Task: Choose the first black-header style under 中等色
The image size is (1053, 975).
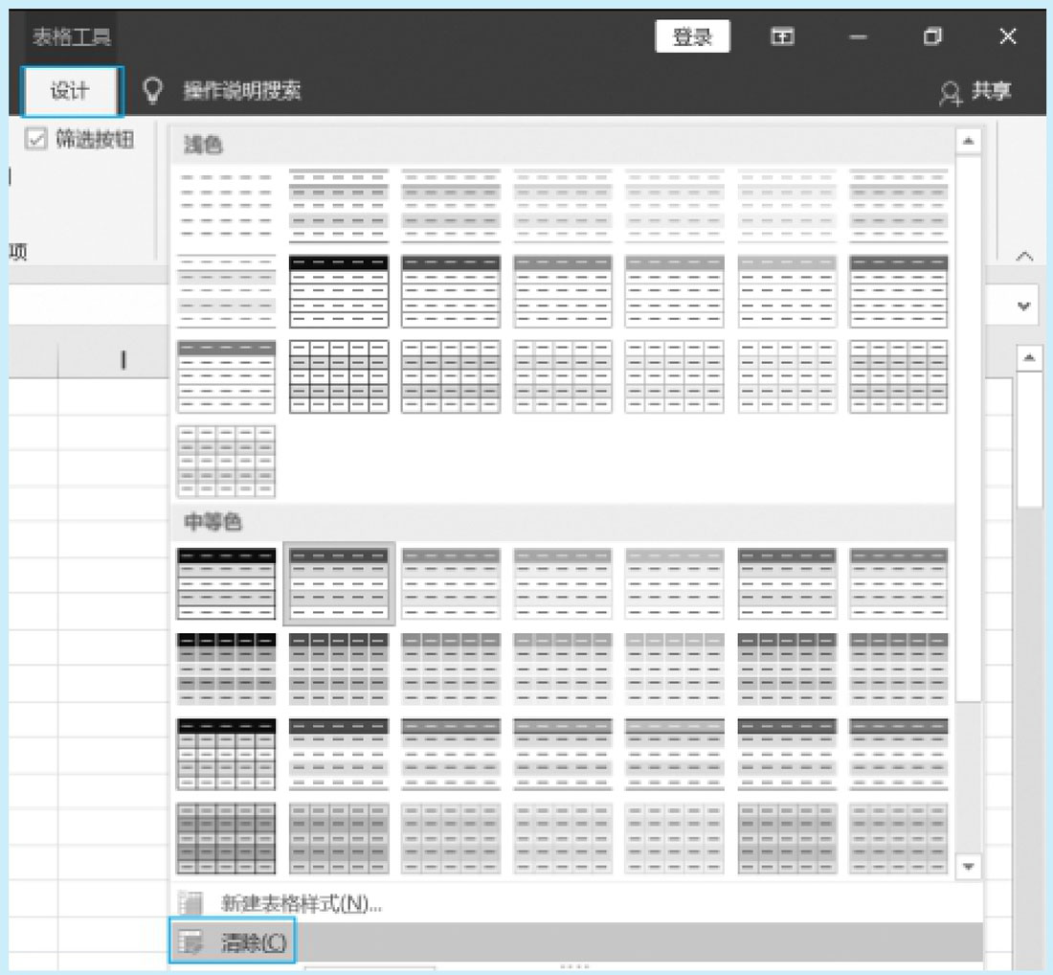Action: 226,583
